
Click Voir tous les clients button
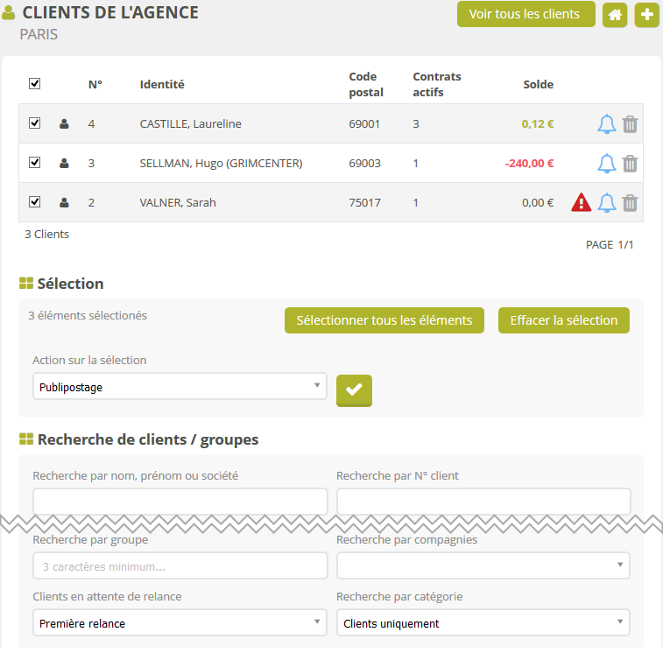pos(525,14)
